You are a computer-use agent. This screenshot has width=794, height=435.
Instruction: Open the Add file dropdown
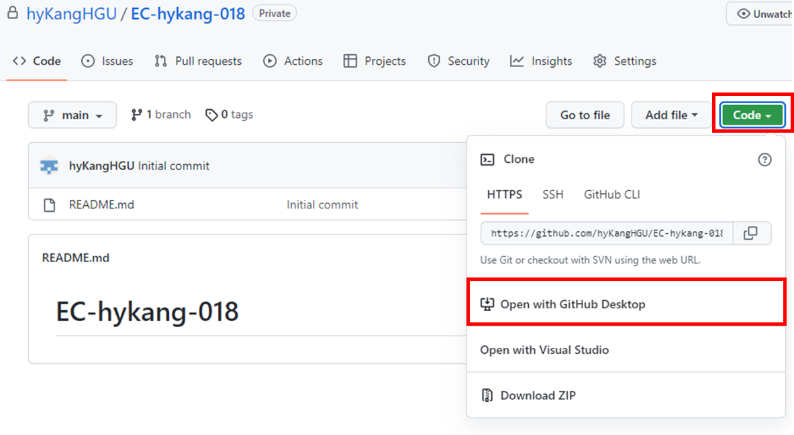671,115
